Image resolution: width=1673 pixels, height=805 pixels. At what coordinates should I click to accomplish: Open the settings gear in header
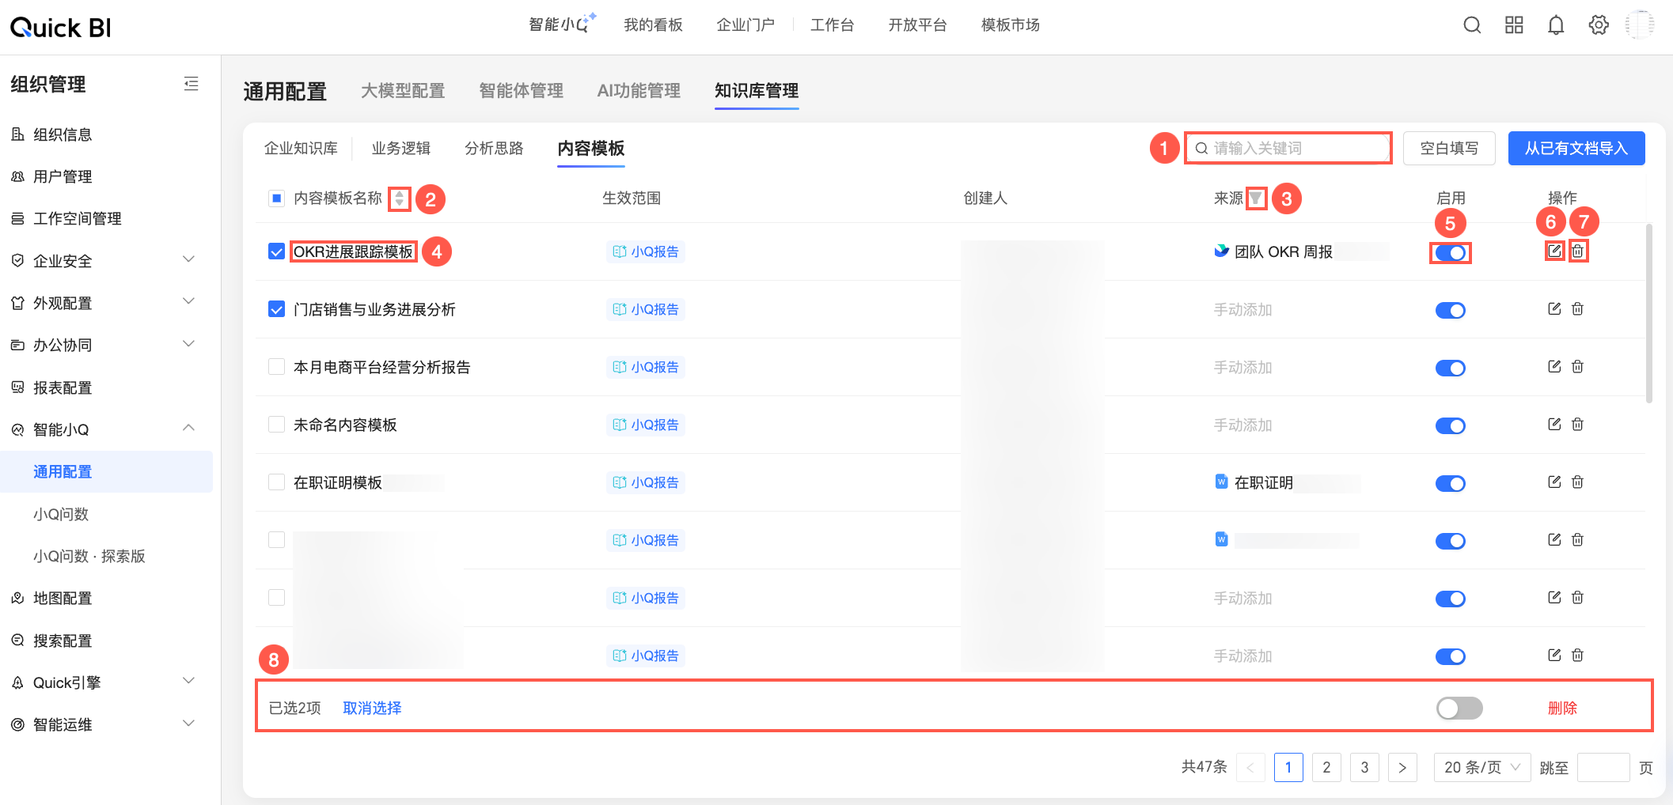pyautogui.click(x=1599, y=25)
